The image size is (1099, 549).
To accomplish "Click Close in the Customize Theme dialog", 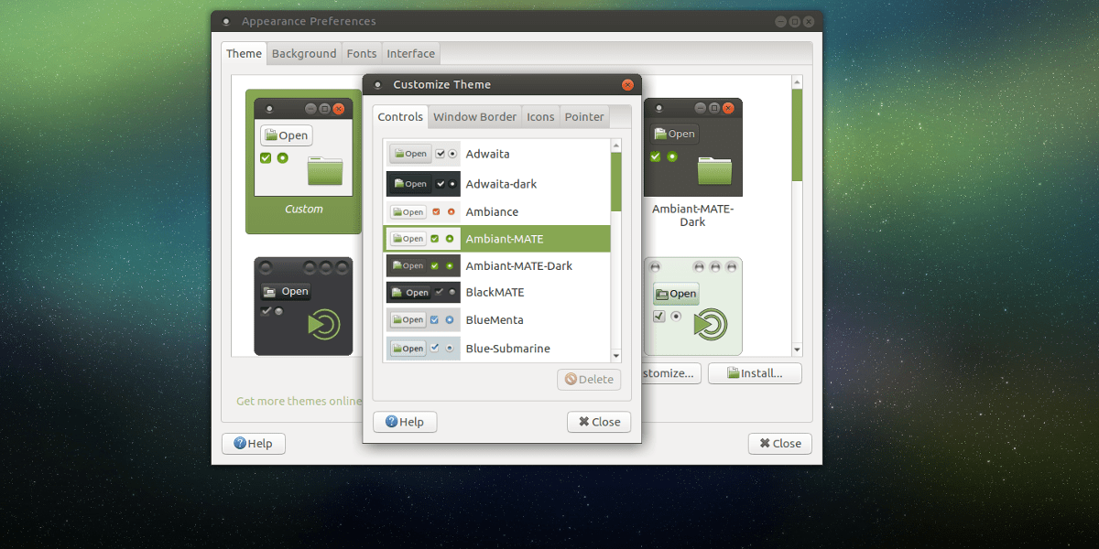I will [x=599, y=422].
